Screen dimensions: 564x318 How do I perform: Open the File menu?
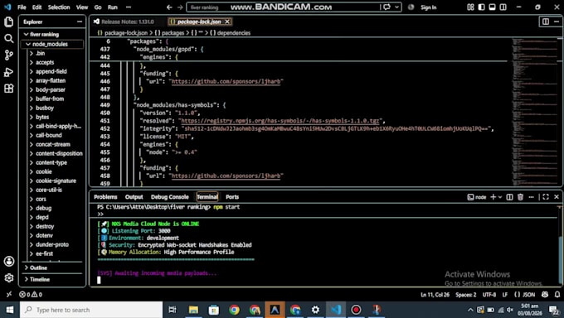click(22, 7)
